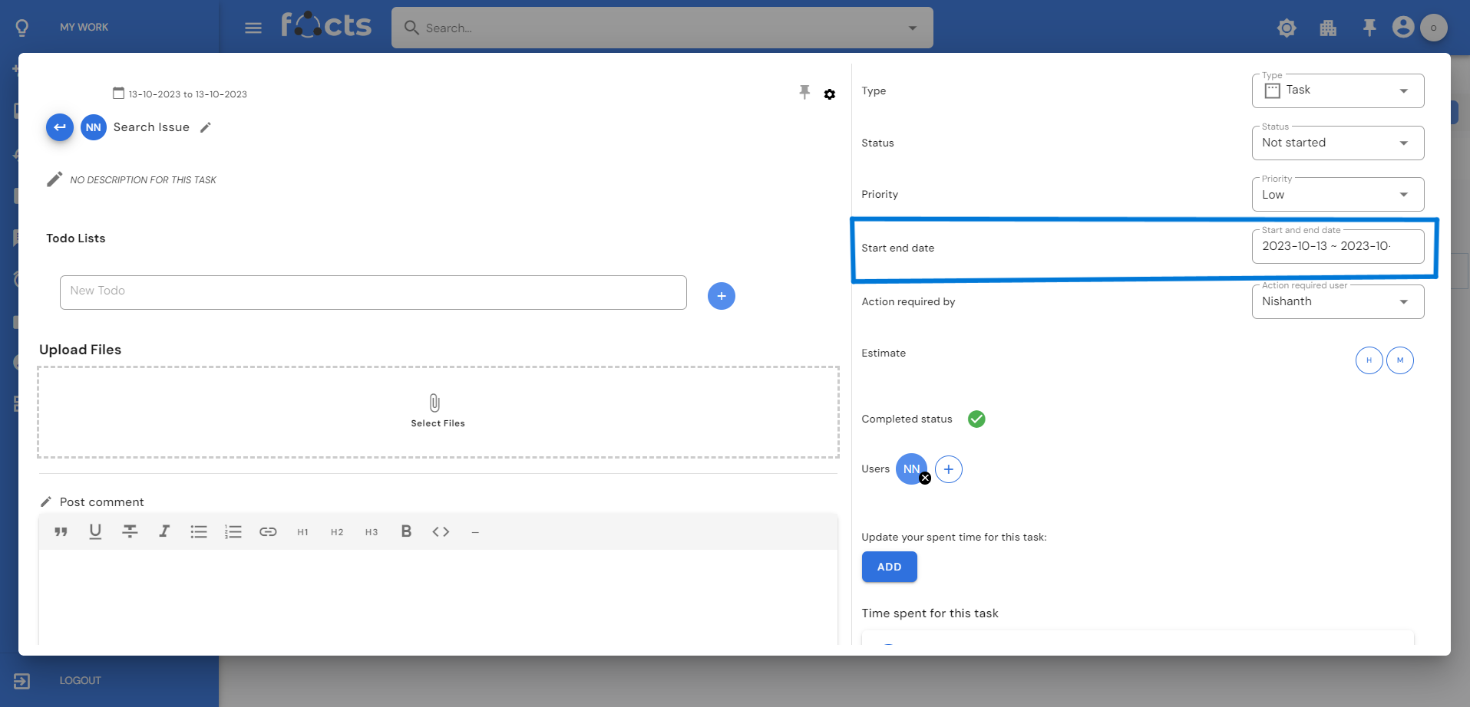This screenshot has height=707, width=1470.
Task: Insert link in comment editor
Action: 268,532
